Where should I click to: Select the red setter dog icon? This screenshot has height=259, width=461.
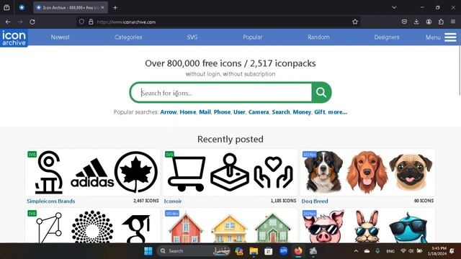pyautogui.click(x=367, y=172)
